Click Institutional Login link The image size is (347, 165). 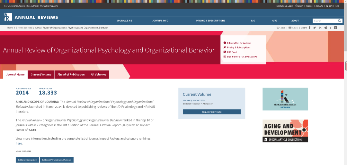284,6
